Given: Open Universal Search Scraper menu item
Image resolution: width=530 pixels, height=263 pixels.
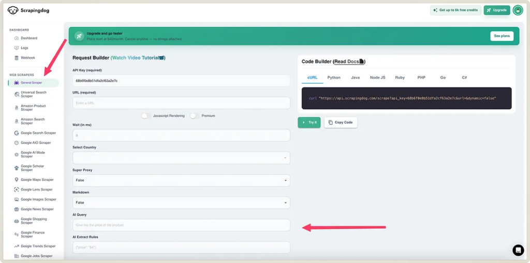Looking at the screenshot, I should pos(33,94).
